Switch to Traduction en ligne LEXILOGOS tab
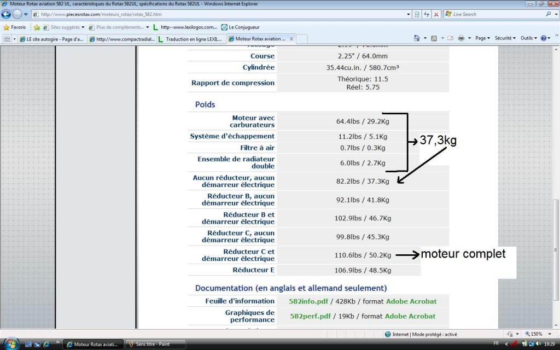 click(x=191, y=39)
